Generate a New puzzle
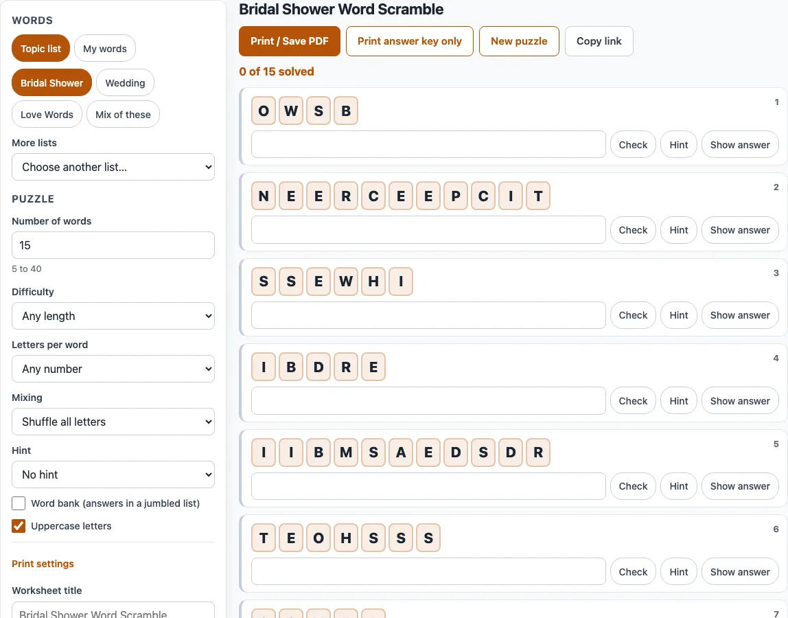Screen dimensions: 788x618 tap(519, 41)
